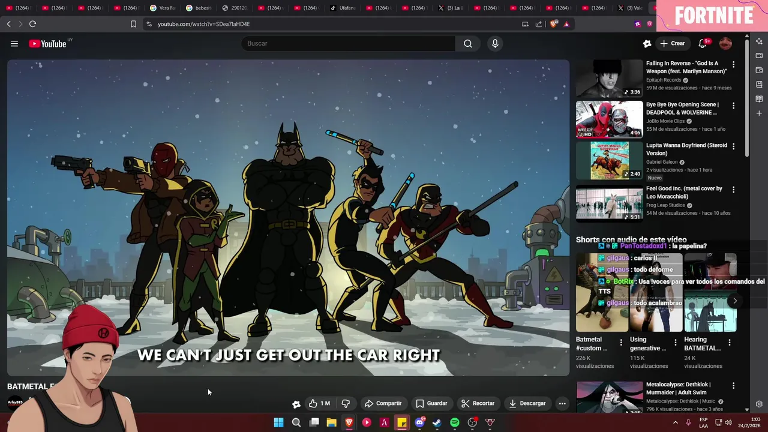Open options for Metalocalypse Murmaider video
768x432 pixels.
(x=733, y=385)
